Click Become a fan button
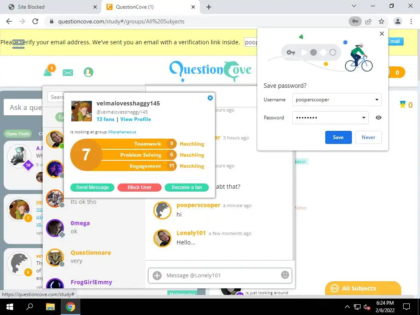This screenshot has width=420, height=315. (x=187, y=187)
